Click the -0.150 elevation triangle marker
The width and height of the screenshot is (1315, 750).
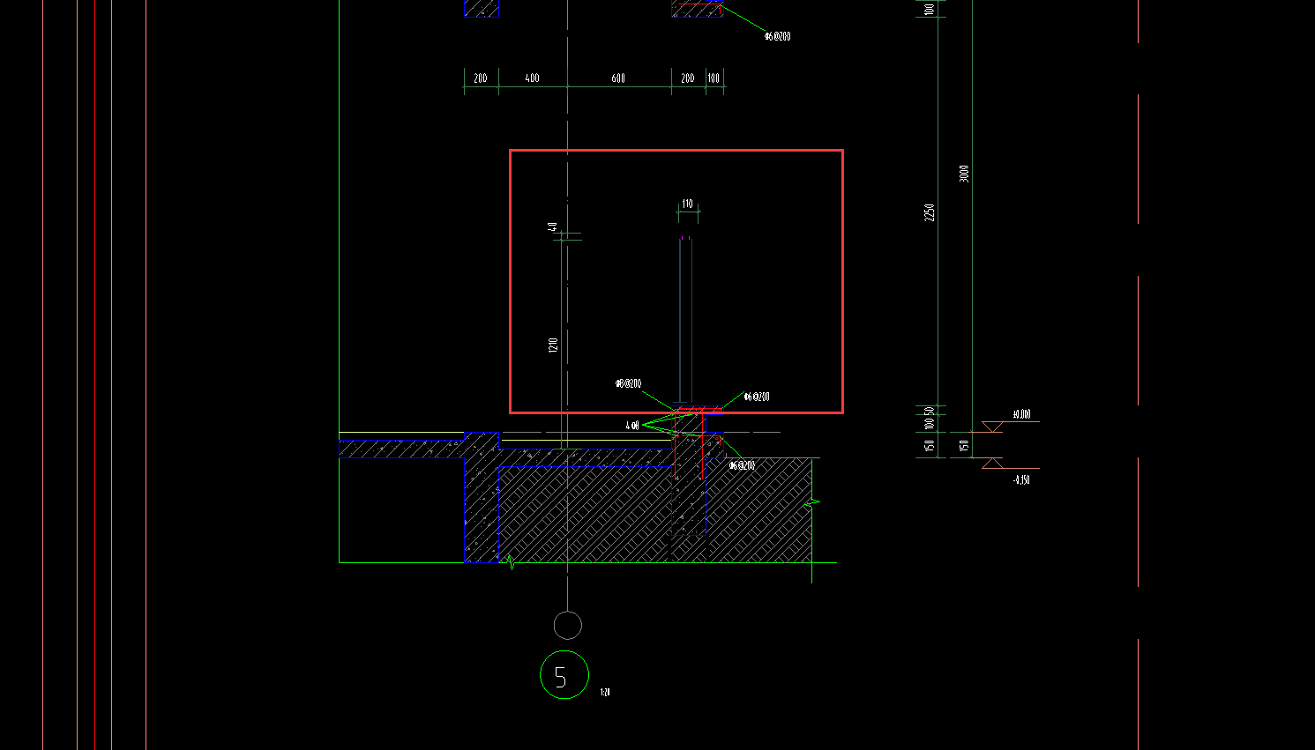point(992,463)
